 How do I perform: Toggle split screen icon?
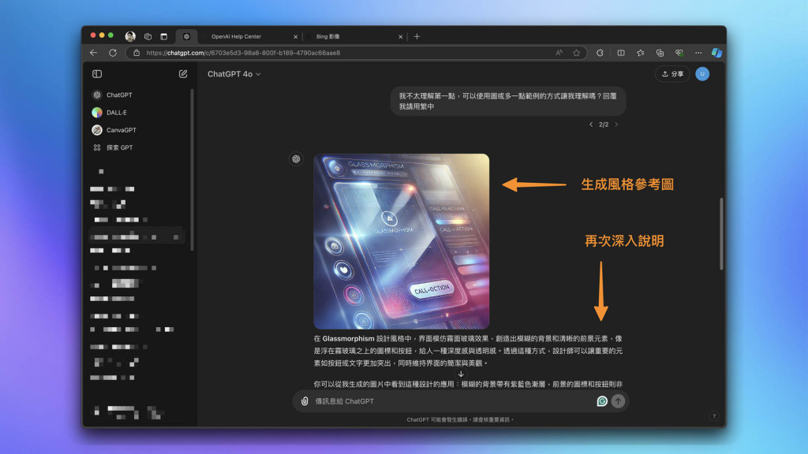[x=621, y=53]
